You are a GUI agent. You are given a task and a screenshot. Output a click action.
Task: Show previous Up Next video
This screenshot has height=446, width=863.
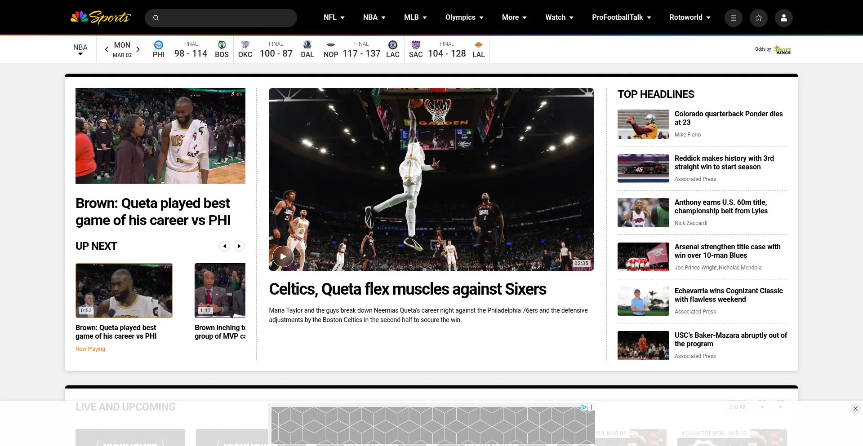[x=225, y=246]
